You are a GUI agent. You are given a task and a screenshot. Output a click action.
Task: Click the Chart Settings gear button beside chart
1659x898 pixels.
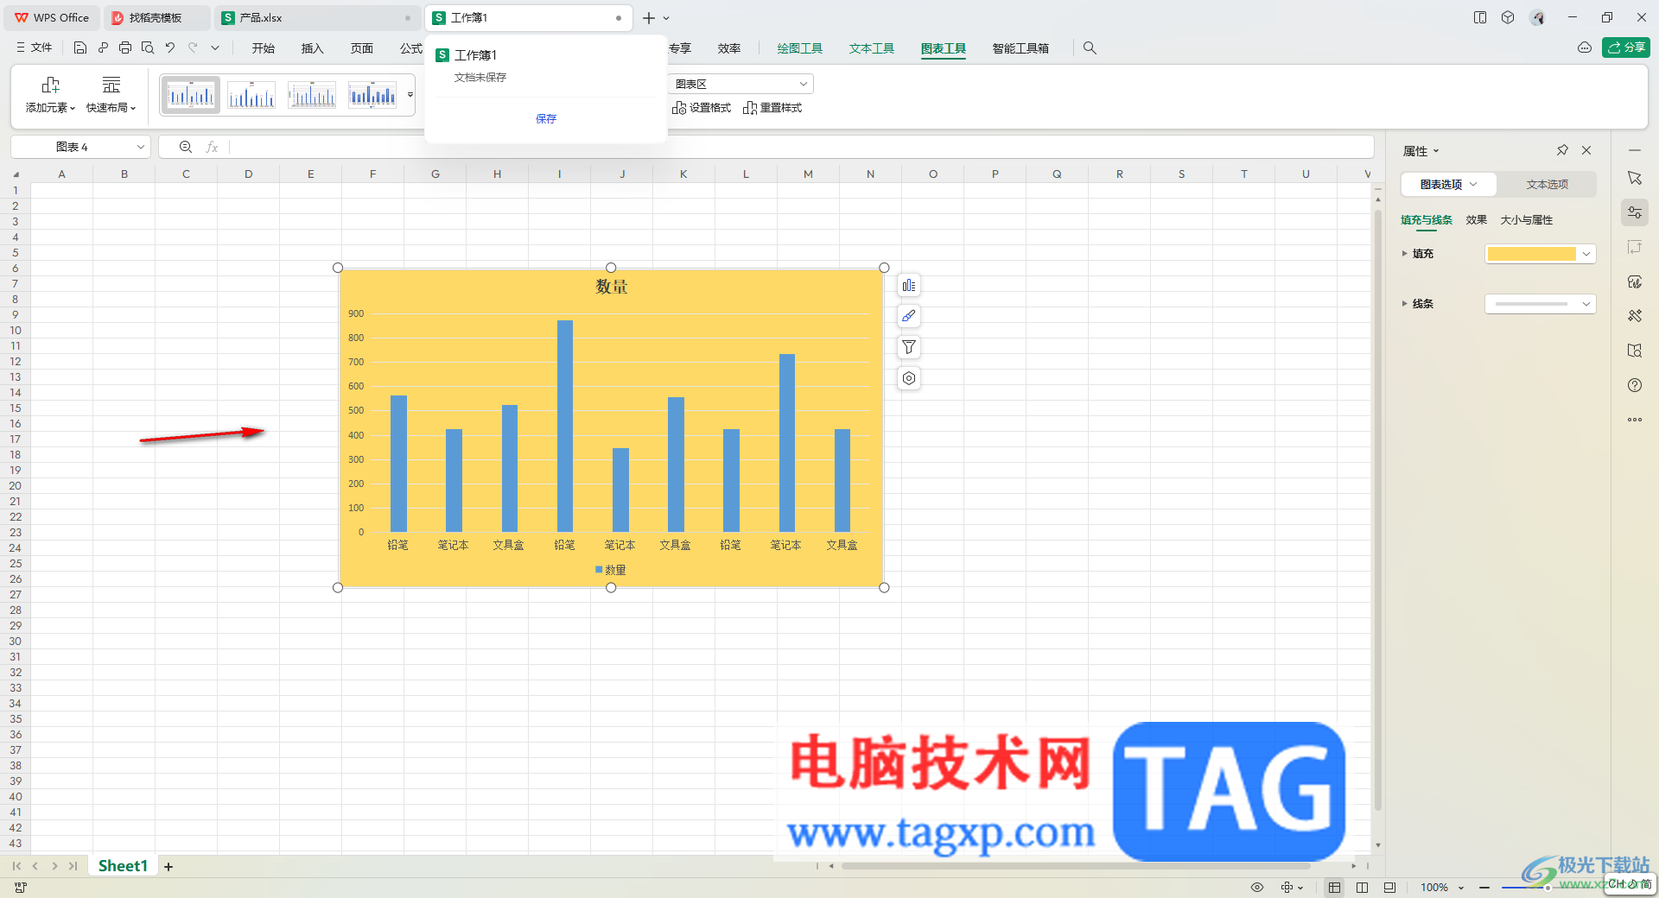pyautogui.click(x=909, y=378)
